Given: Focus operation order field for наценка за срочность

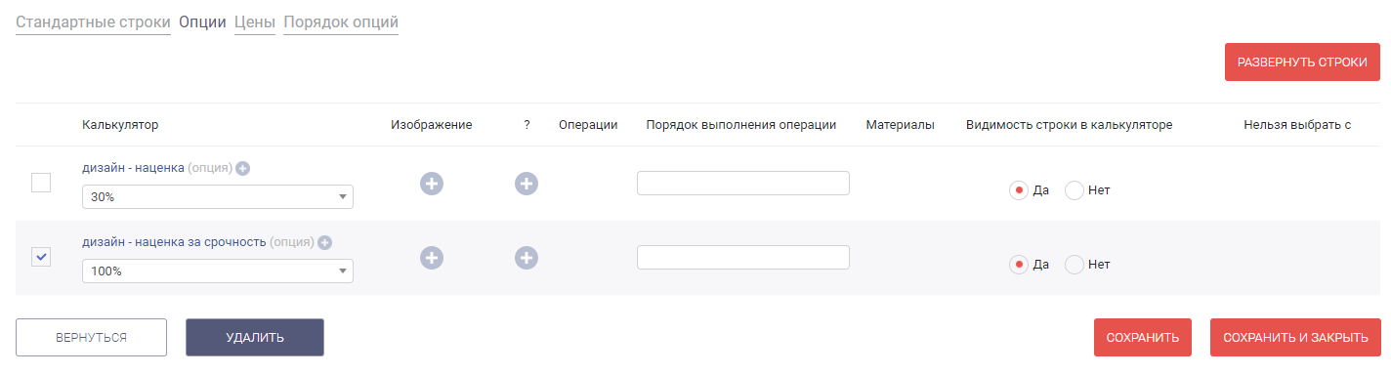Looking at the screenshot, I should [x=743, y=257].
